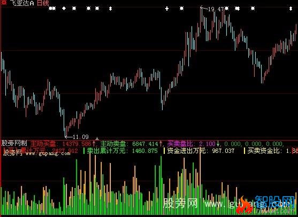The width and height of the screenshot is (298, 217).
Task: Open the 日线 period selector
Action: [43, 3]
